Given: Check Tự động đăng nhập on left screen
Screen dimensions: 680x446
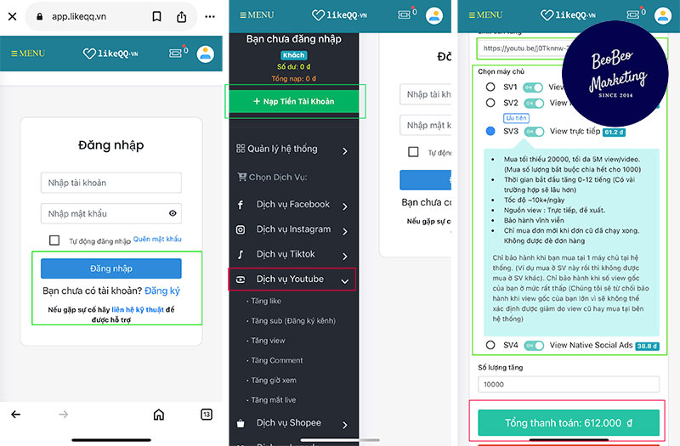Looking at the screenshot, I should click(54, 240).
